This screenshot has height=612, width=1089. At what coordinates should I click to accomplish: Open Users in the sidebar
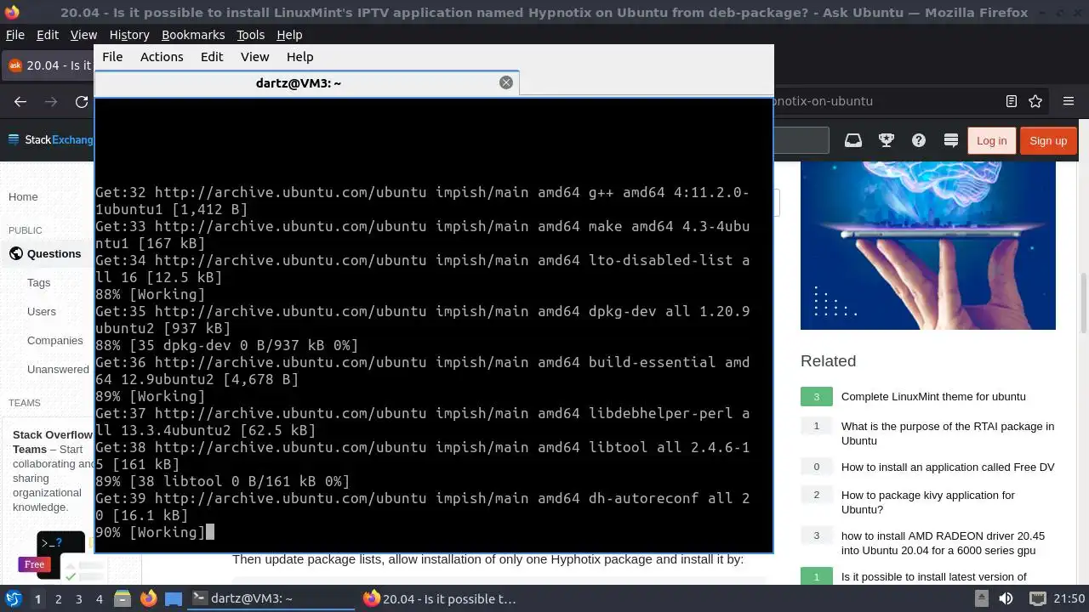(42, 311)
